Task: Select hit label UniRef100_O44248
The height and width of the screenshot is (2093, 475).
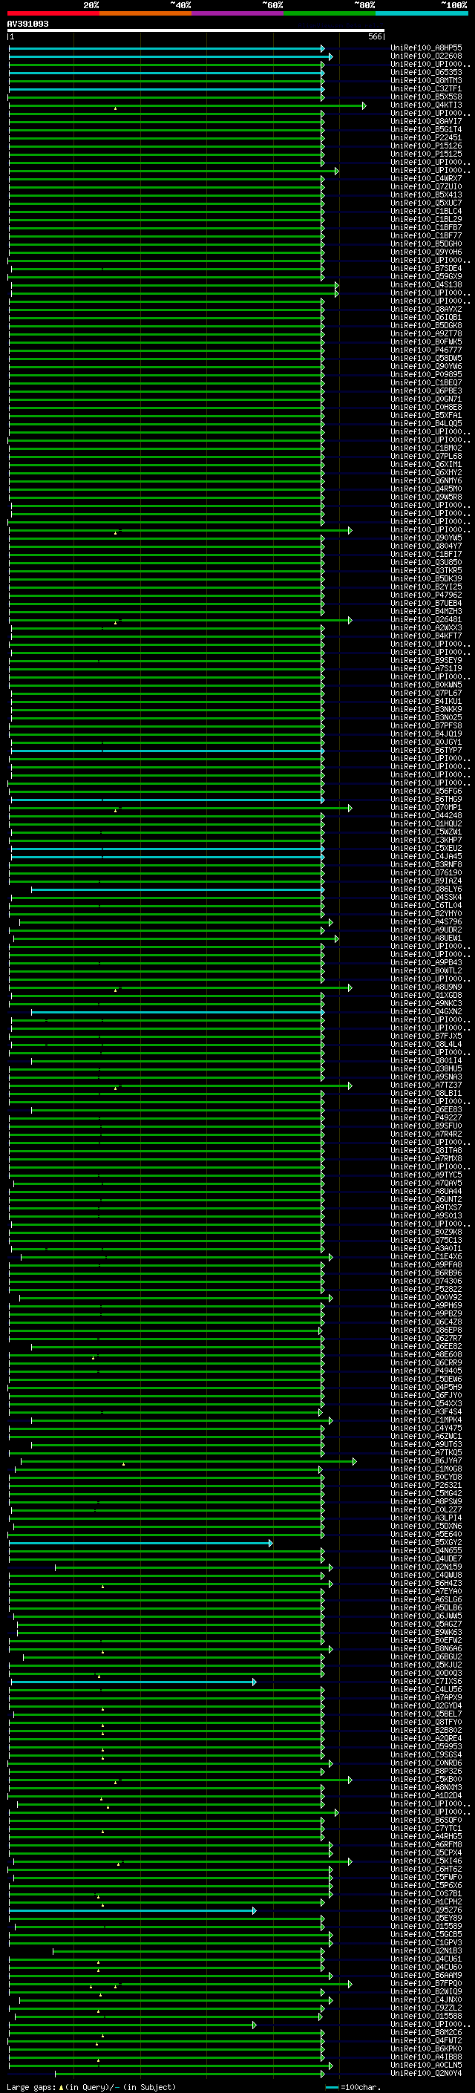Action: 425,815
